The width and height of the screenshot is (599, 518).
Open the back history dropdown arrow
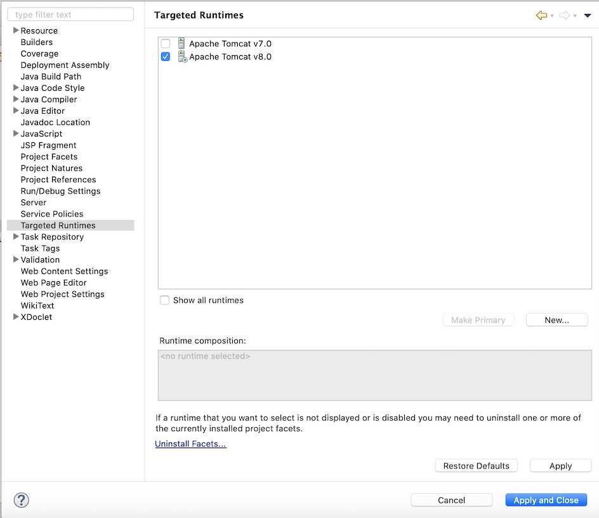[552, 16]
